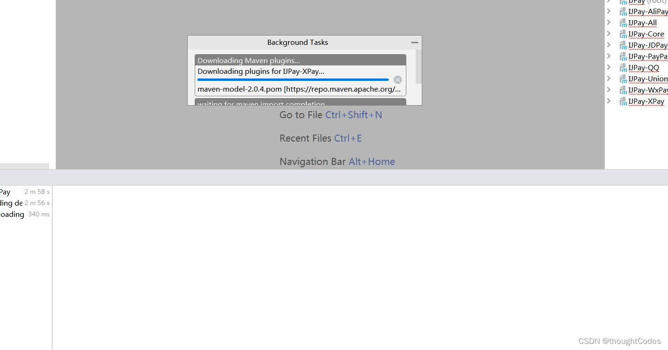Minimize the Background Tasks popup

click(x=414, y=43)
